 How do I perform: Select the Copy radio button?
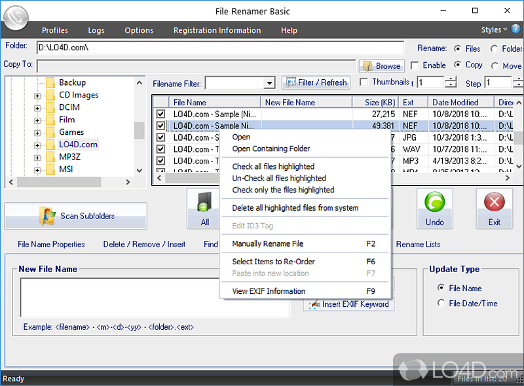click(457, 65)
